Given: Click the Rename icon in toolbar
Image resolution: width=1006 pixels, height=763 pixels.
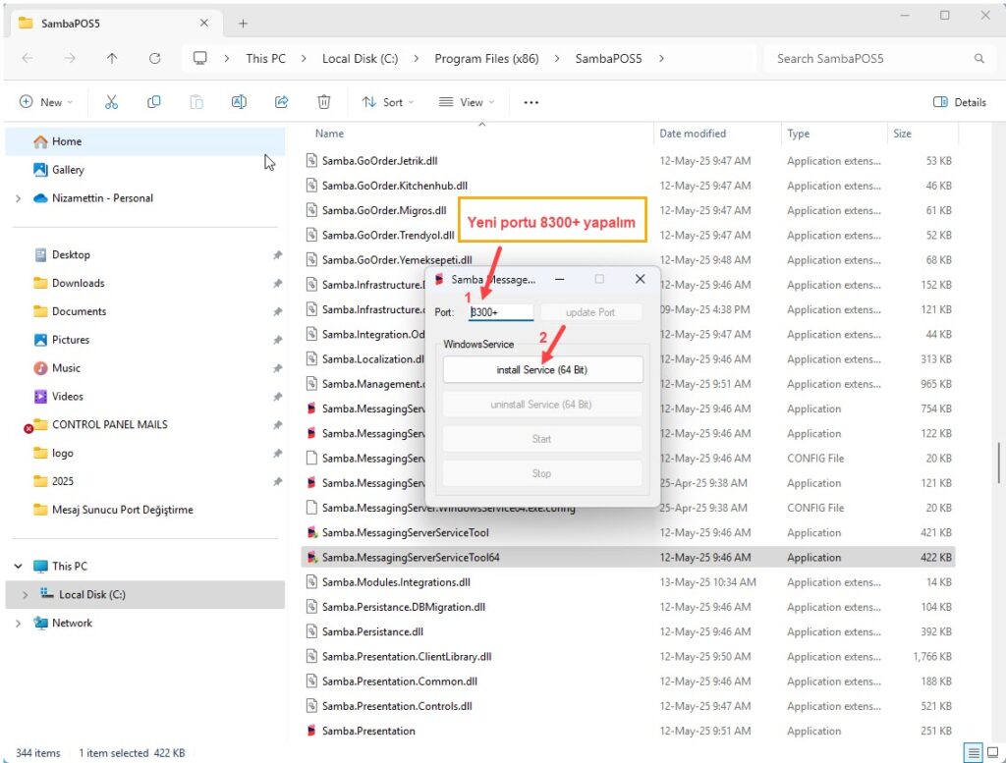Looking at the screenshot, I should pos(239,102).
